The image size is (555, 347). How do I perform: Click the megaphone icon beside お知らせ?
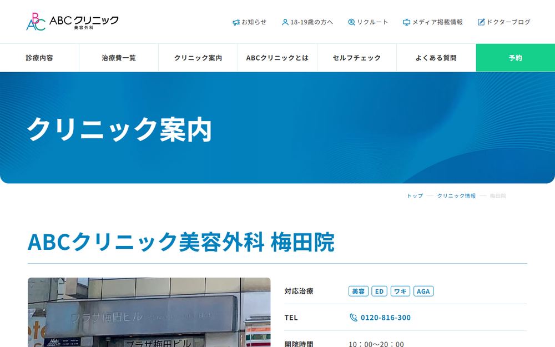pyautogui.click(x=236, y=22)
